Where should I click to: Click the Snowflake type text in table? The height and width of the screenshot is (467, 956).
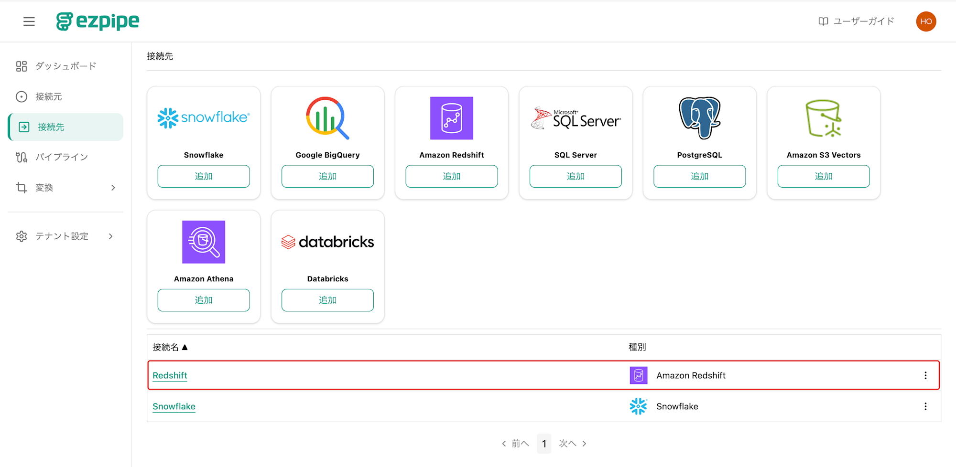point(677,406)
